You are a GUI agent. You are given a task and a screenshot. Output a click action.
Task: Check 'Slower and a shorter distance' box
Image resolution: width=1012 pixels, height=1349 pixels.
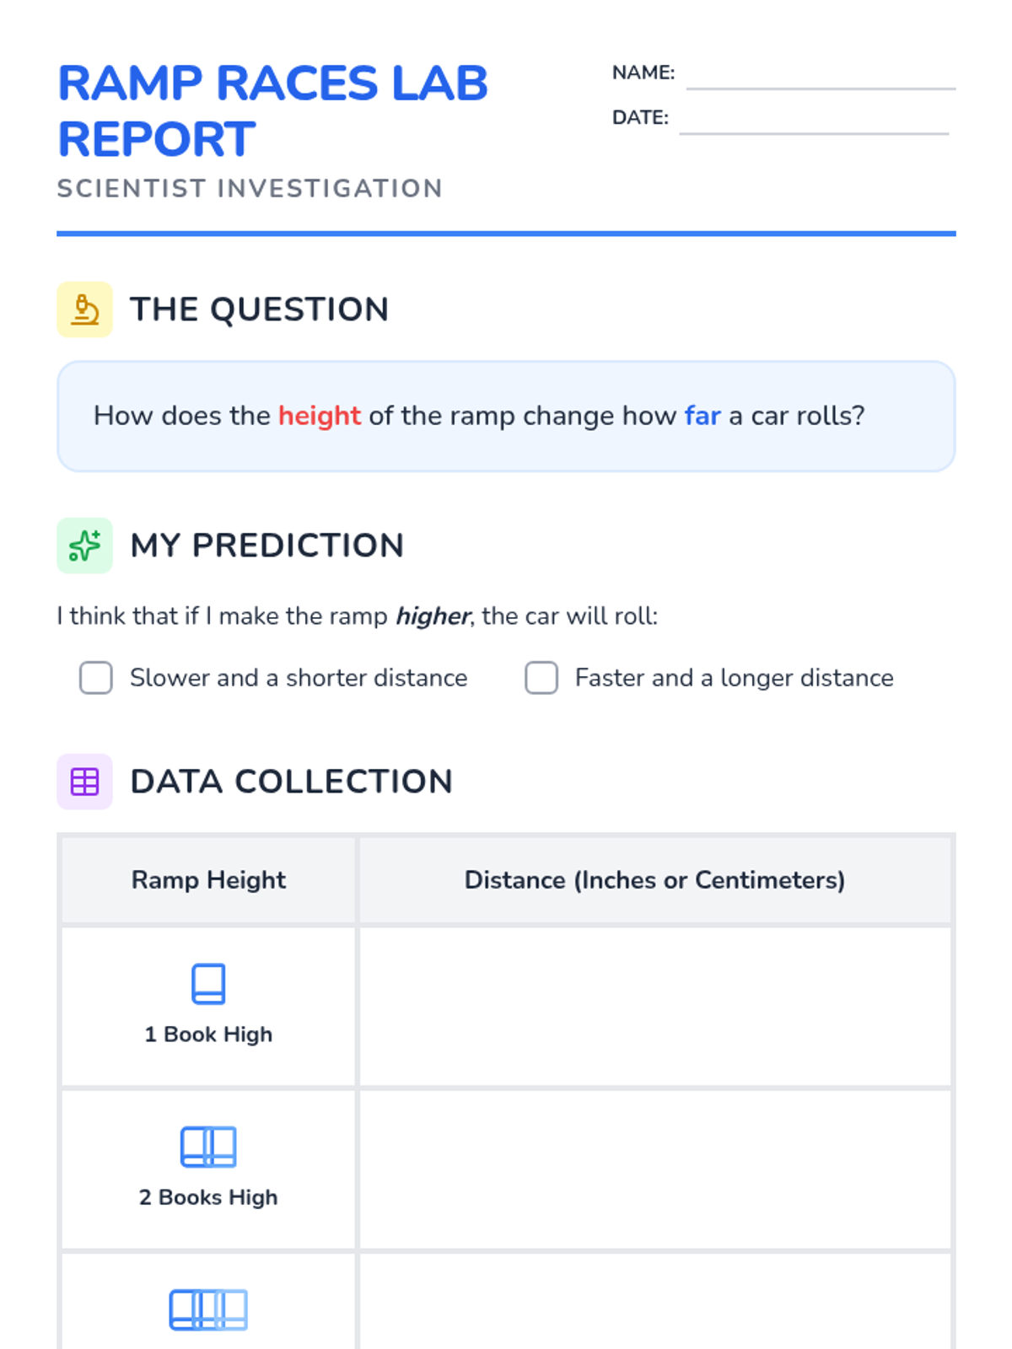pyautogui.click(x=96, y=678)
